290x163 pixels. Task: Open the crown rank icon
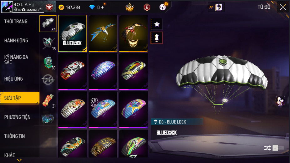click(x=130, y=7)
